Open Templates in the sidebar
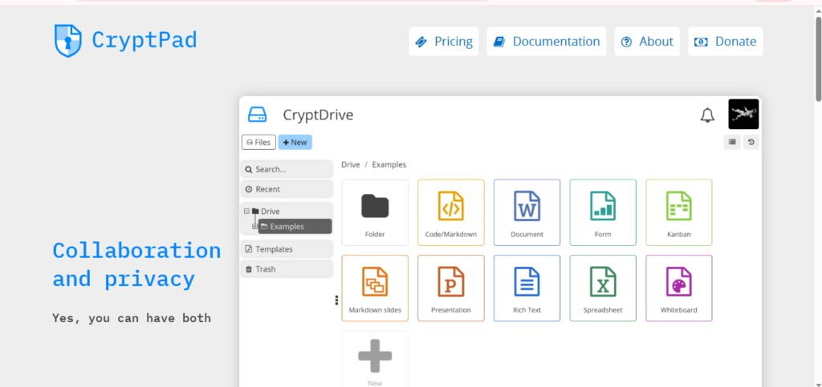The height and width of the screenshot is (387, 822). click(x=287, y=249)
